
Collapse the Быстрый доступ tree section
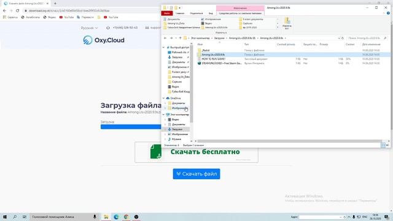pyautogui.click(x=164, y=47)
